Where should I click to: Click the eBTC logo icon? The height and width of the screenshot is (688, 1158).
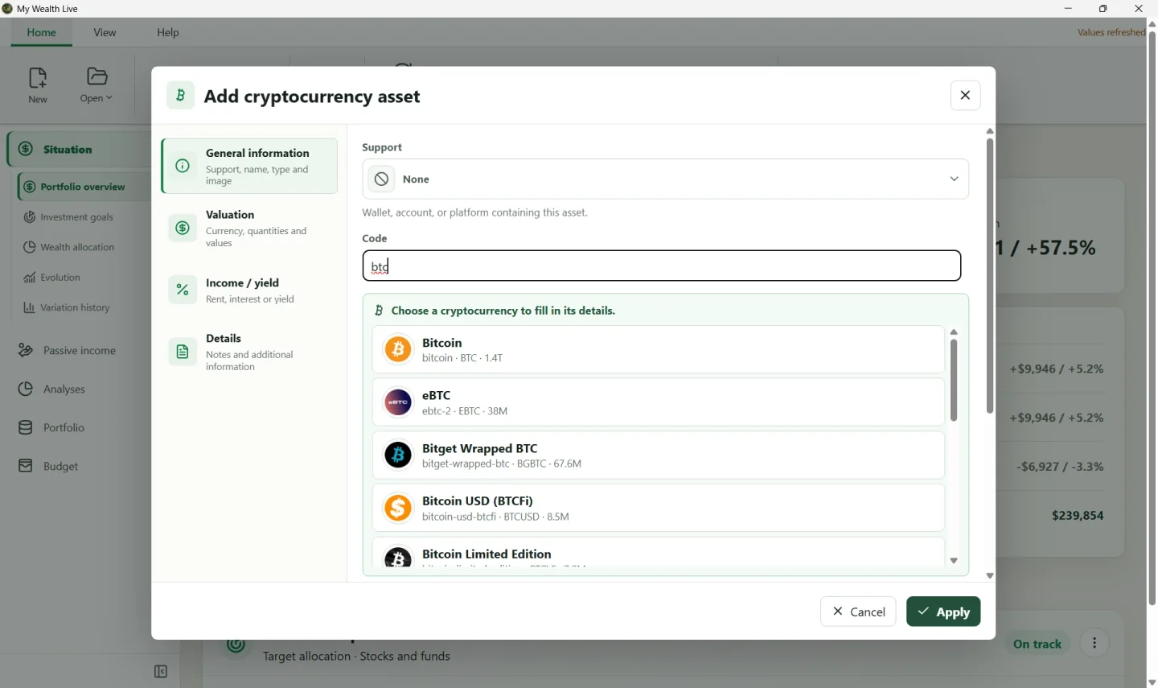coord(398,402)
